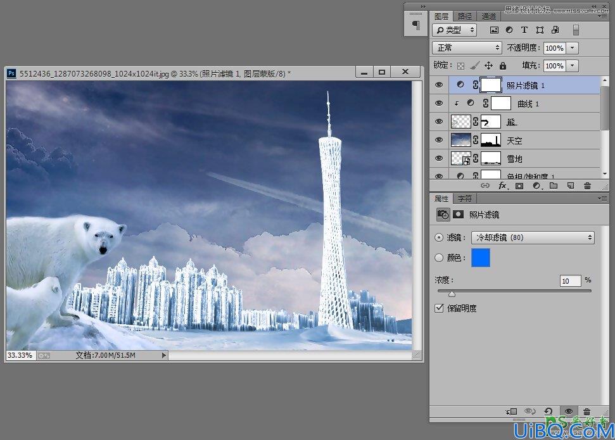Select photo filter adjustment icon in properties
The image size is (615, 440).
click(x=443, y=215)
